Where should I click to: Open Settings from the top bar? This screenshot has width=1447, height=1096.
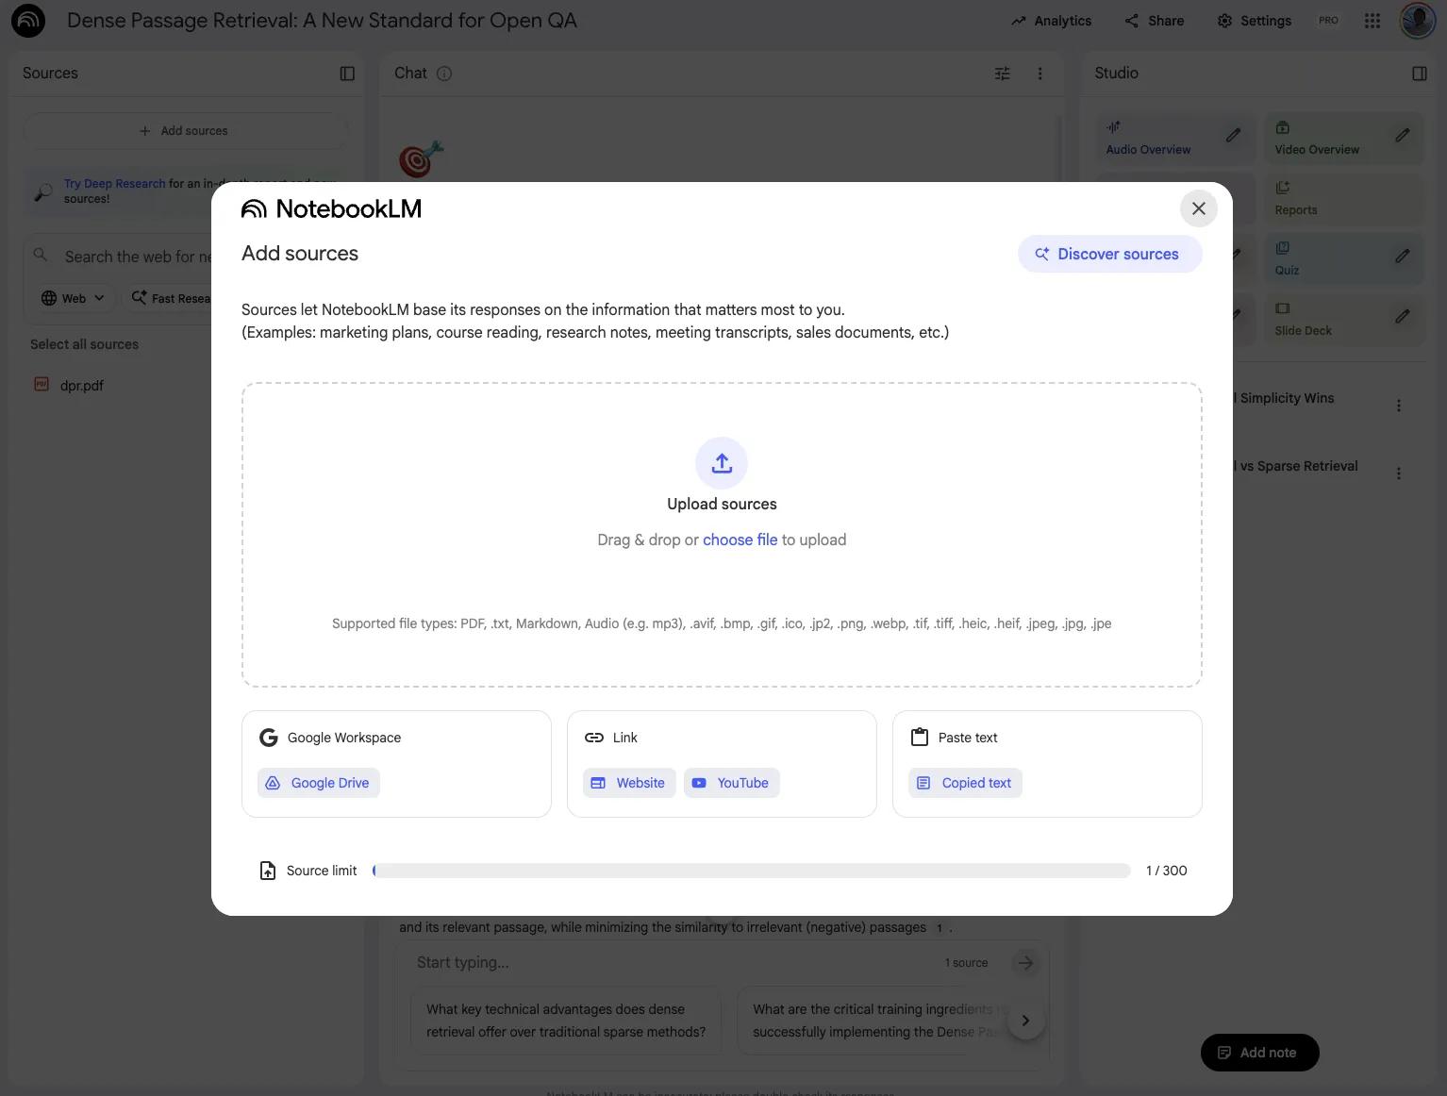[1254, 21]
